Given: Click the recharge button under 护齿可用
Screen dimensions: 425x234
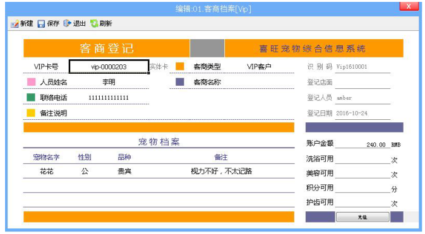Looking at the screenshot, I should (x=362, y=217).
